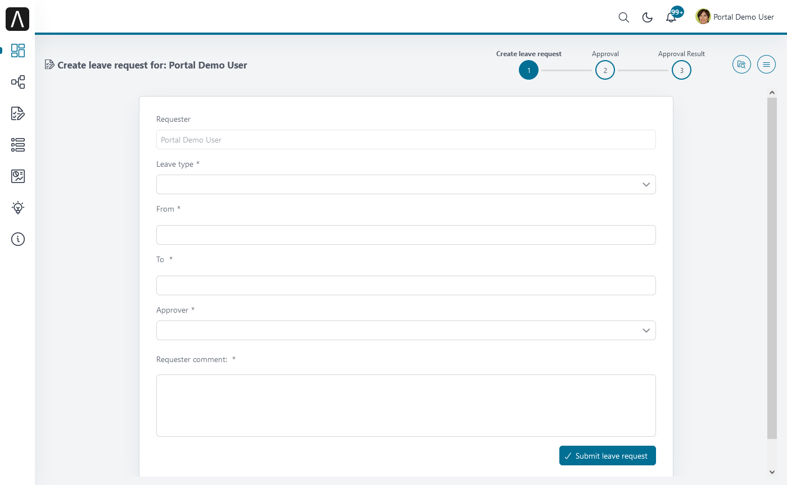Open Portal Demo User avatar
This screenshot has height=485, width=787.
[703, 17]
